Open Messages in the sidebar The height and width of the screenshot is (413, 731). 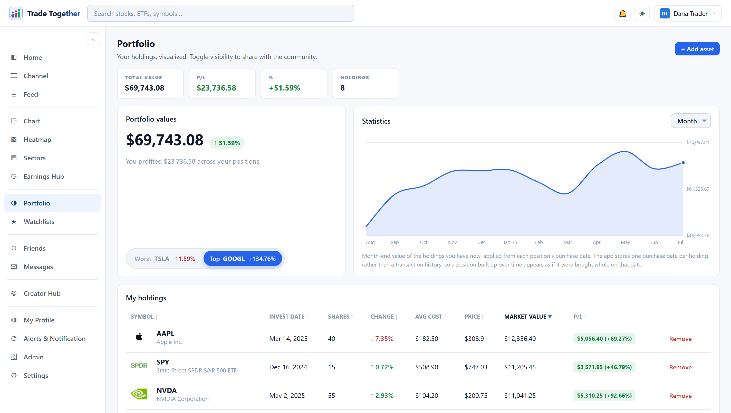(53, 267)
